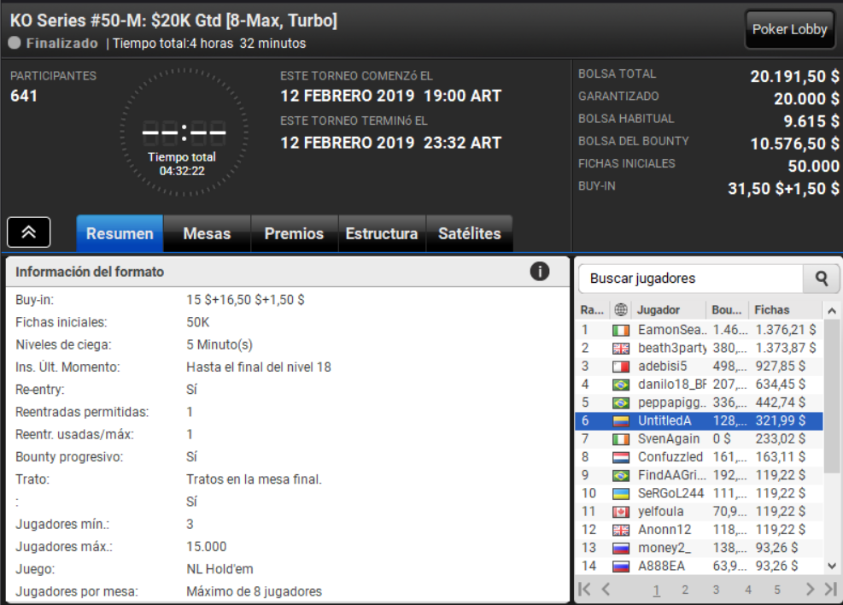
Task: Sort players by Fichas column header
Action: coord(772,309)
